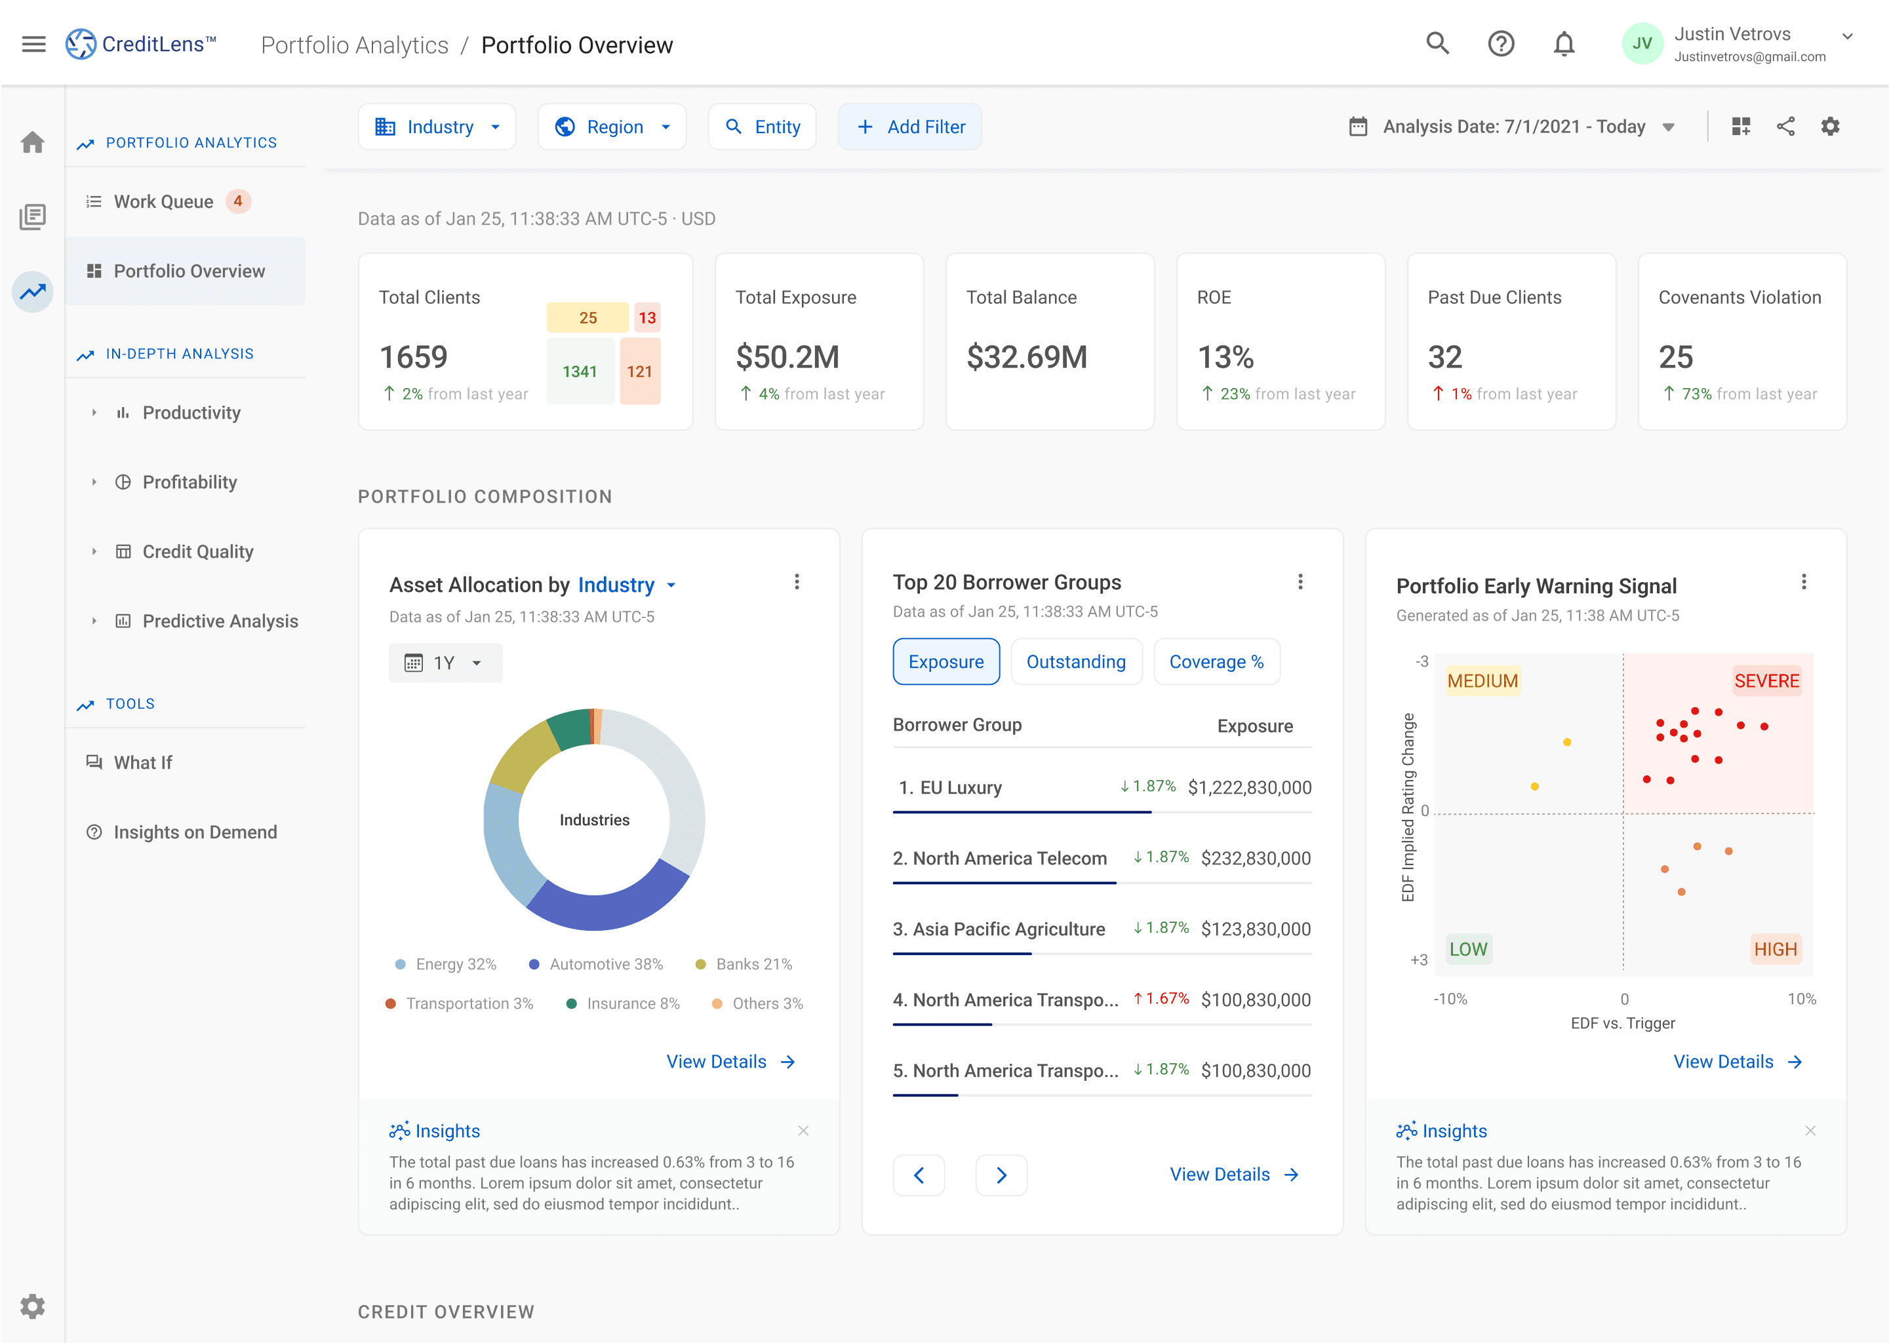1889x1343 pixels.
Task: Open the Industry filter dropdown
Action: (437, 127)
